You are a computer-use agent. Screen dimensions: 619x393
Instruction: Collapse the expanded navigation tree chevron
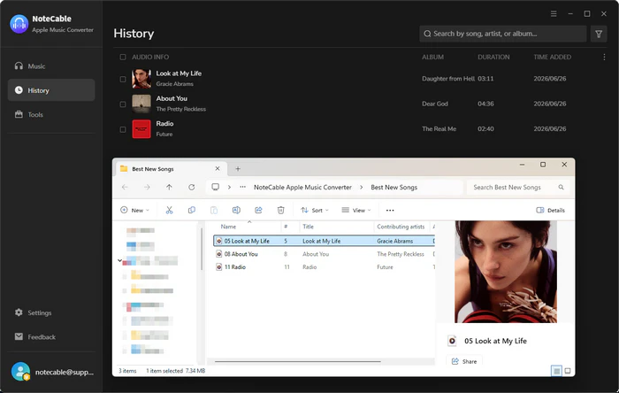point(119,260)
